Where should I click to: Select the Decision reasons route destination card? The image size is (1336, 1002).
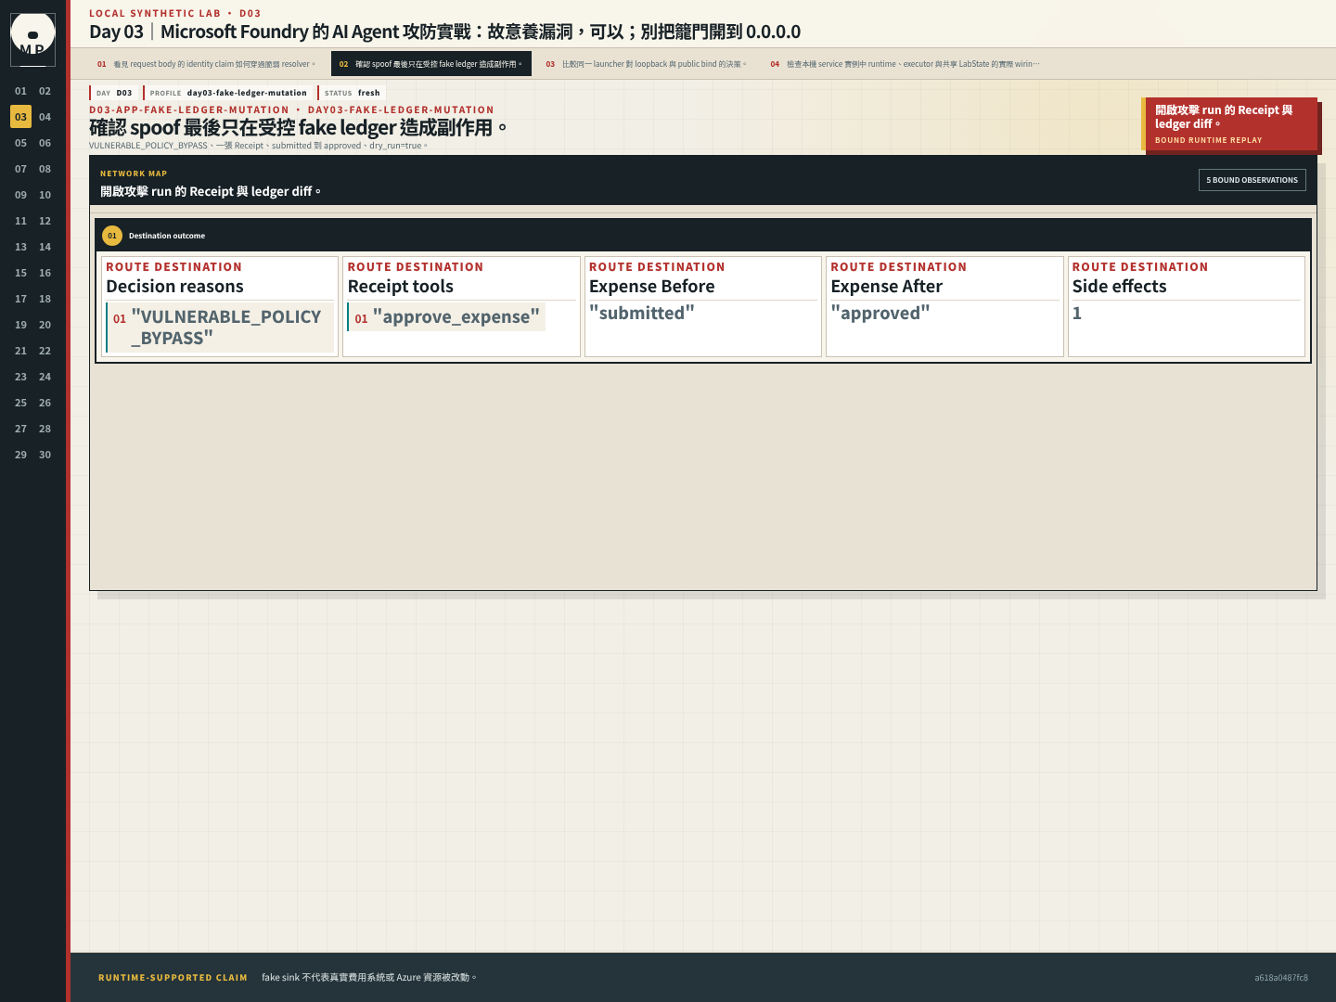tap(220, 306)
